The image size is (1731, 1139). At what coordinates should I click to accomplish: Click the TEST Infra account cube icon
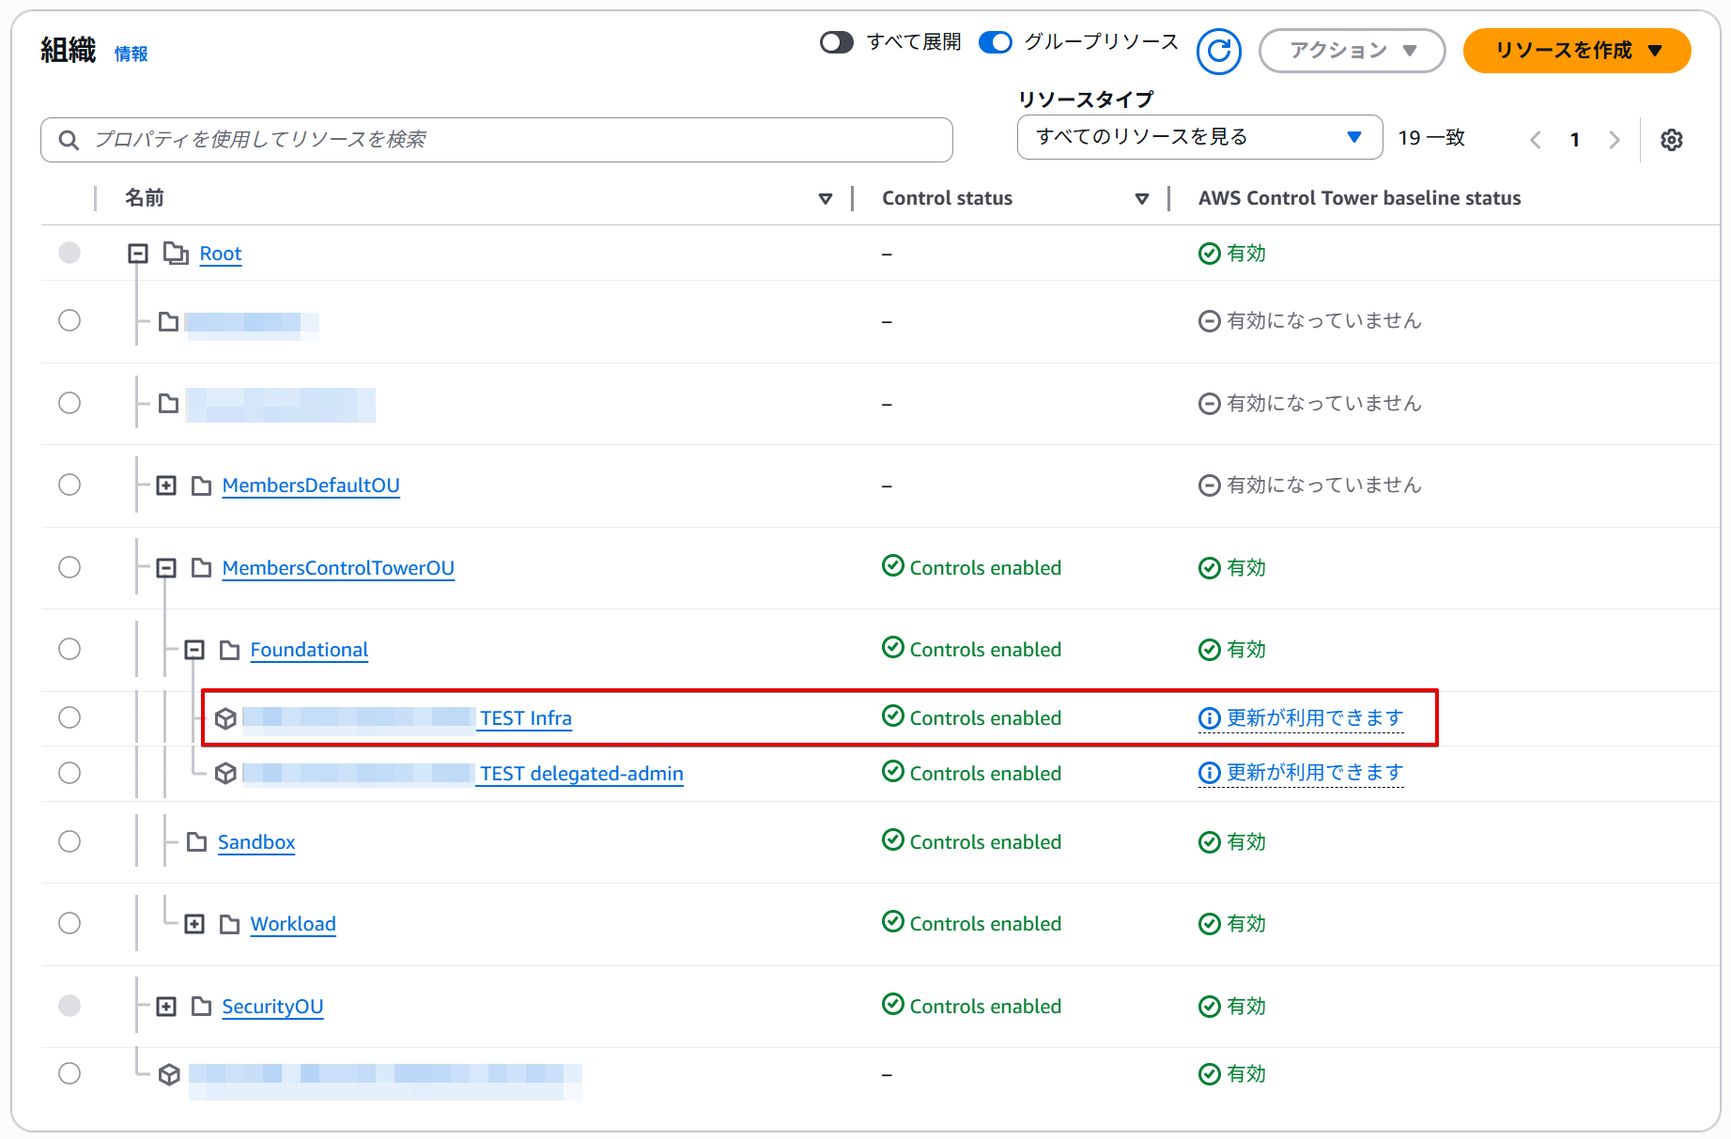225,718
